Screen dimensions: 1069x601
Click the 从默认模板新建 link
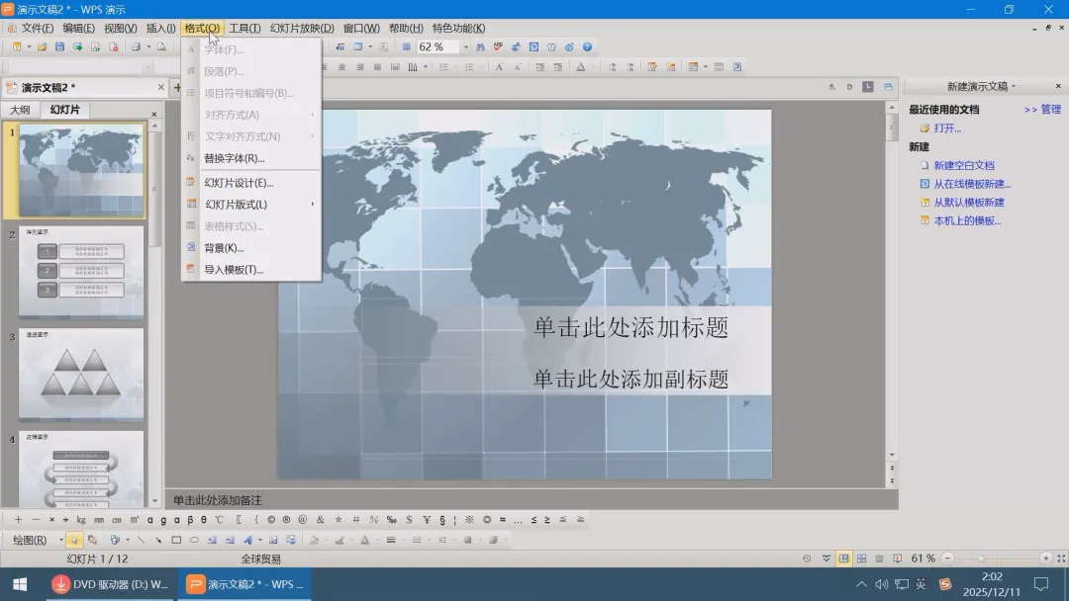pyautogui.click(x=969, y=203)
